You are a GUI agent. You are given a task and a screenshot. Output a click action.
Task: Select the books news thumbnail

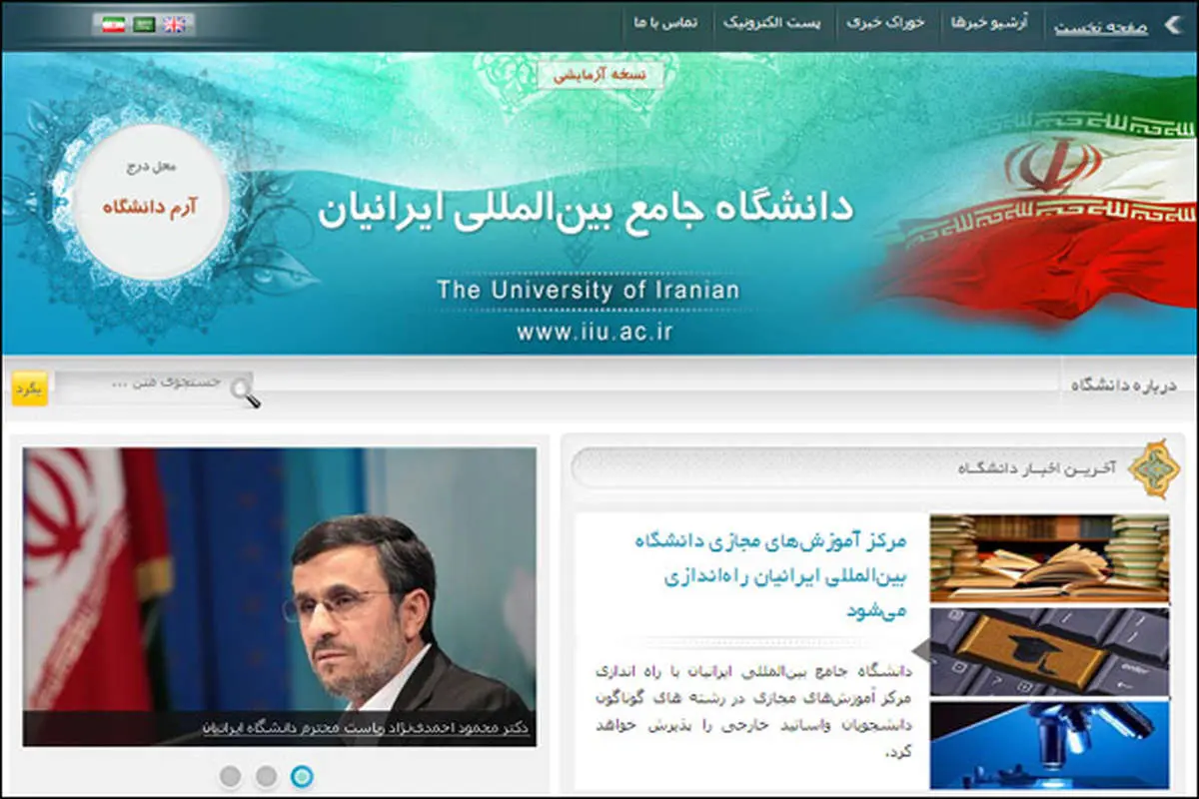click(1049, 557)
